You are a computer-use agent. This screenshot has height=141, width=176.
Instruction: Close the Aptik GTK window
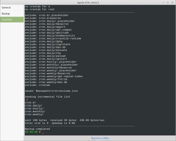172,2
